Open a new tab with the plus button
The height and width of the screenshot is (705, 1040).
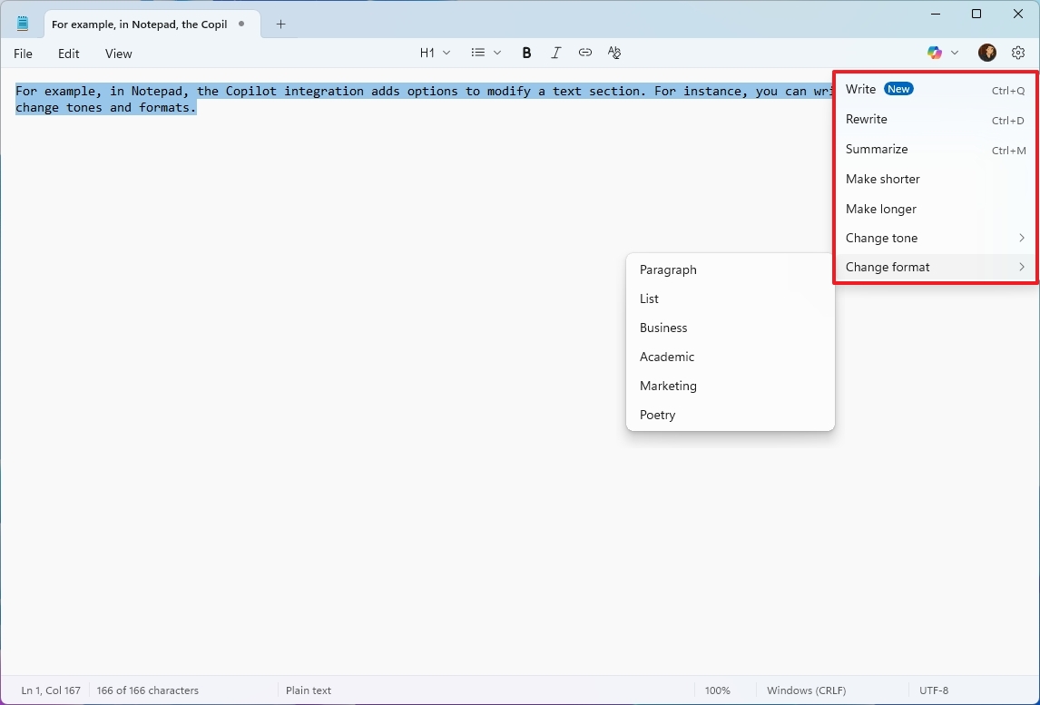[280, 24]
